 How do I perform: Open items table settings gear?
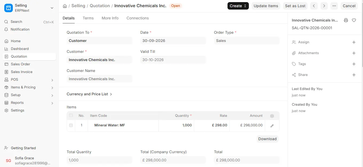coord(272,116)
